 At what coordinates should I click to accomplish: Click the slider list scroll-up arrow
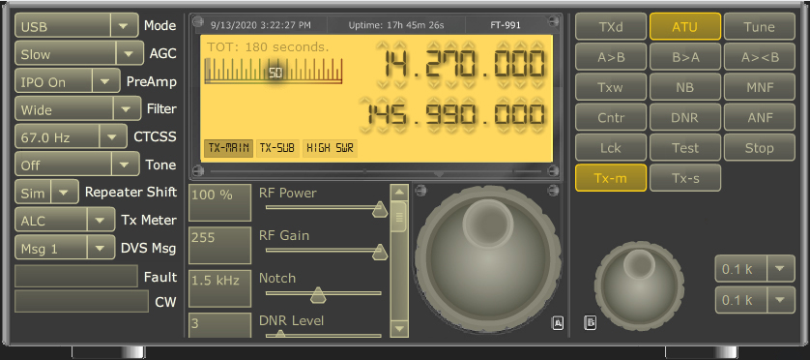(x=398, y=194)
